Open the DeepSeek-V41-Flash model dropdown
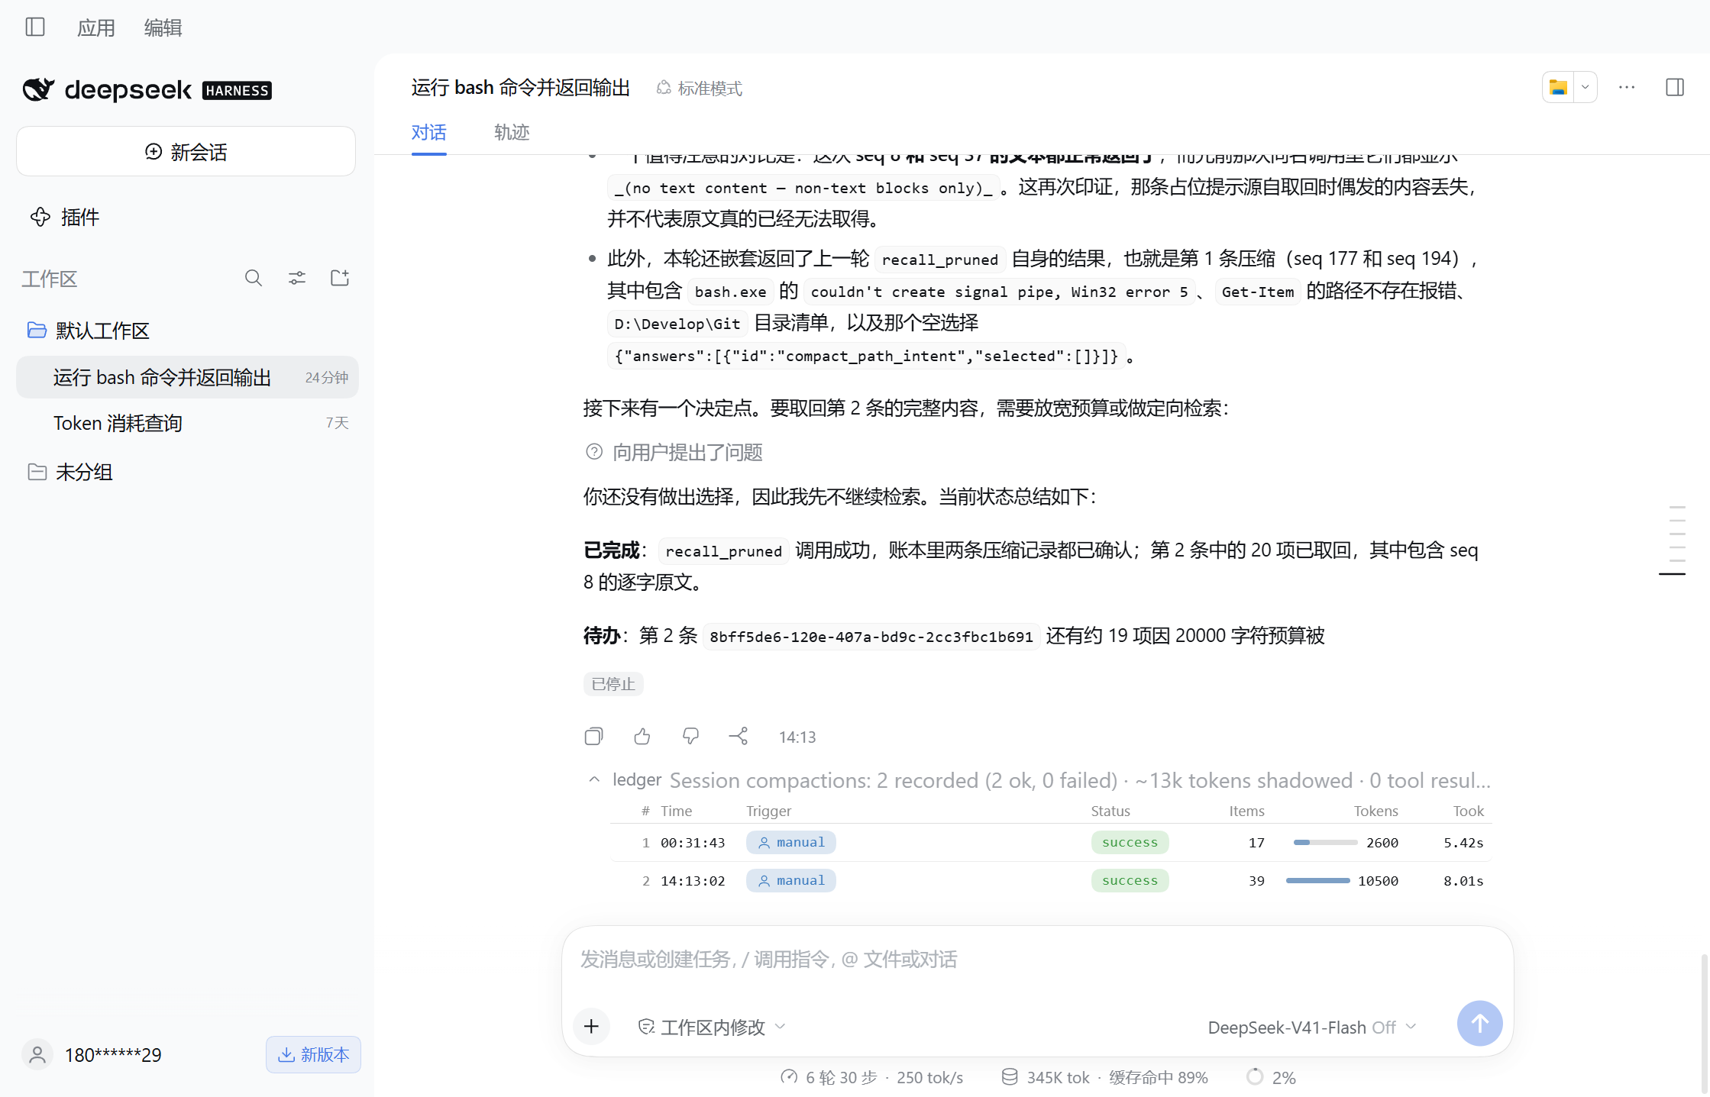The height and width of the screenshot is (1097, 1710). [x=1312, y=1028]
